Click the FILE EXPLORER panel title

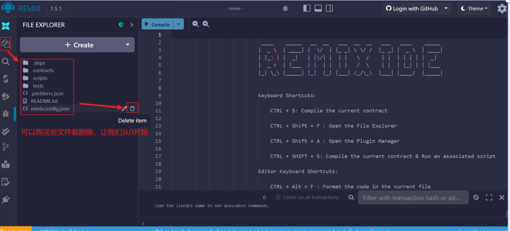(44, 25)
